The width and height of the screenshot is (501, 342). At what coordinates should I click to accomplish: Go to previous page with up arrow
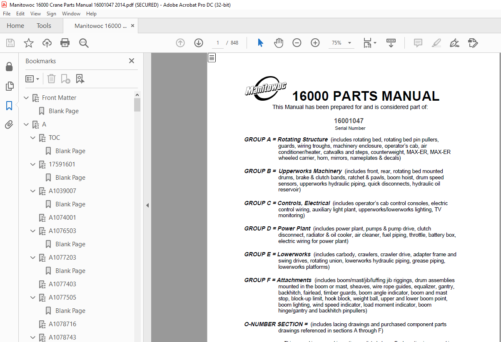[x=180, y=43]
